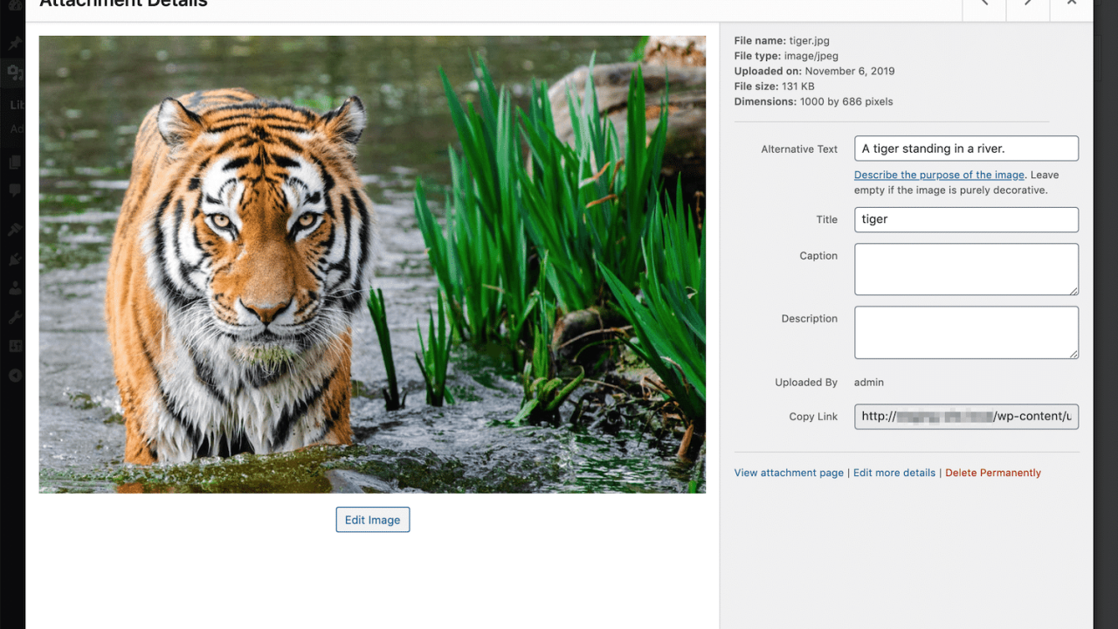Open the Comments bubble icon
The width and height of the screenshot is (1118, 629).
[x=14, y=190]
